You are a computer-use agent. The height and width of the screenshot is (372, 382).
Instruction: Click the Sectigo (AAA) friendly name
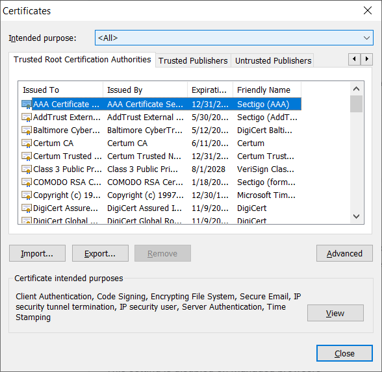tap(263, 105)
